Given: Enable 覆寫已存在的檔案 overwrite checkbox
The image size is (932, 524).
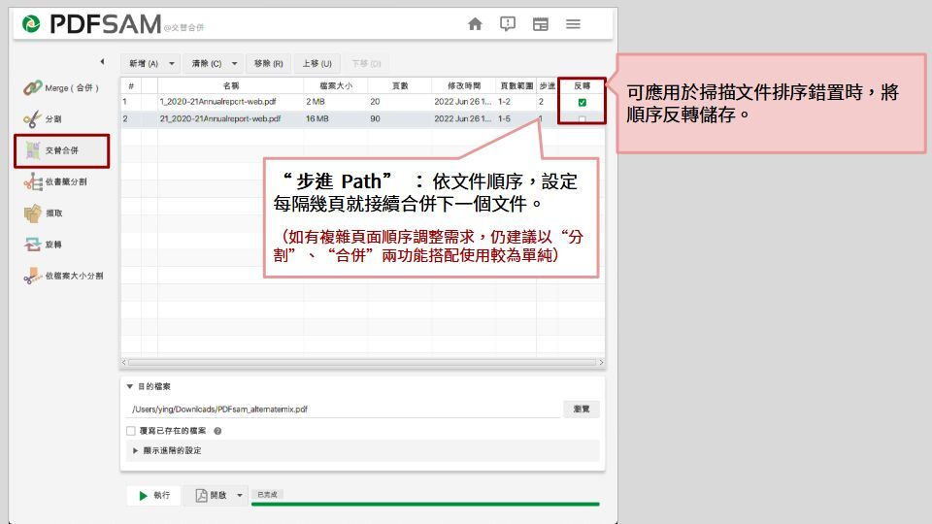Looking at the screenshot, I should tap(131, 431).
